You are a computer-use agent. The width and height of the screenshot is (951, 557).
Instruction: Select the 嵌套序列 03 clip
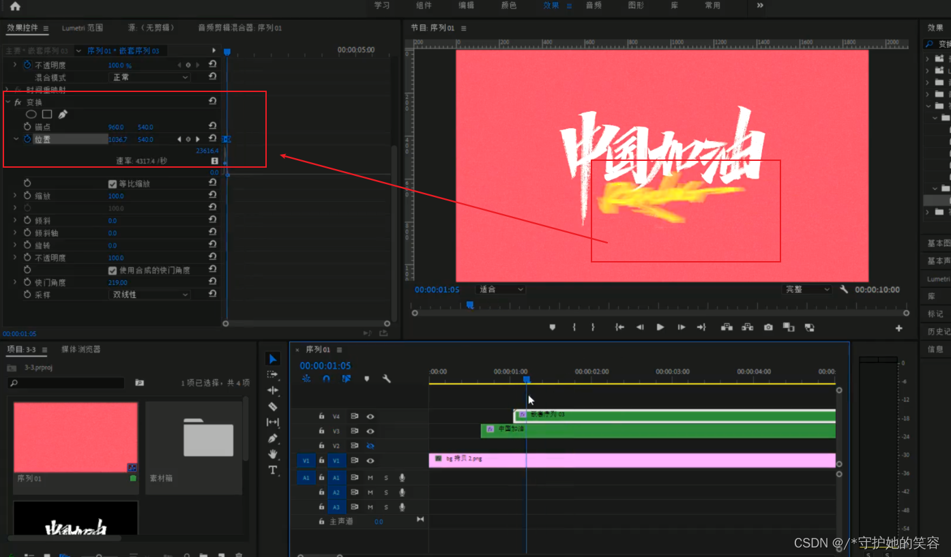(x=674, y=415)
